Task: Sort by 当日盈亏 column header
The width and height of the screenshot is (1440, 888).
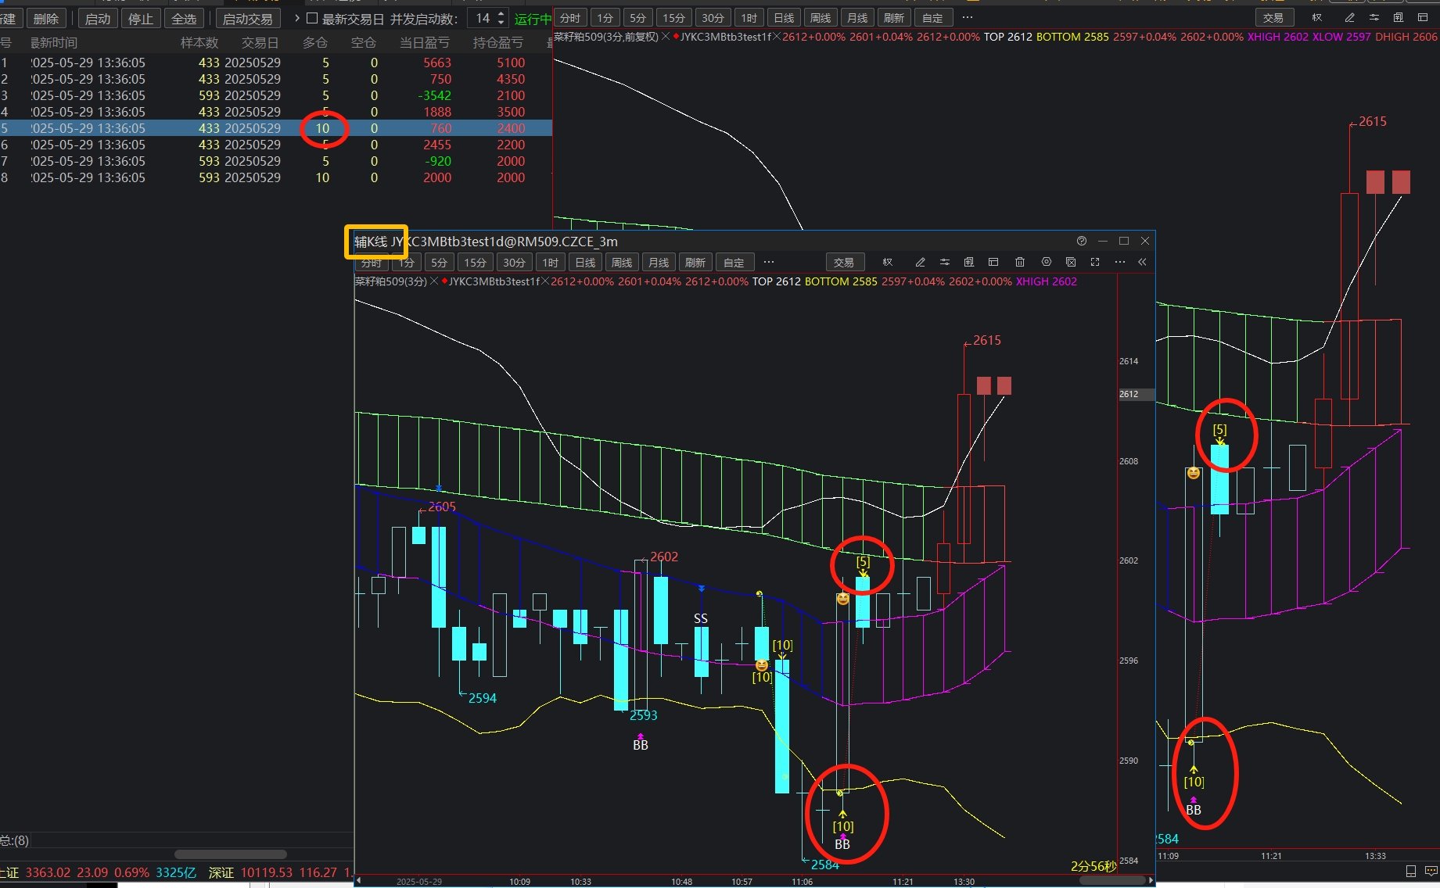Action: pyautogui.click(x=425, y=42)
